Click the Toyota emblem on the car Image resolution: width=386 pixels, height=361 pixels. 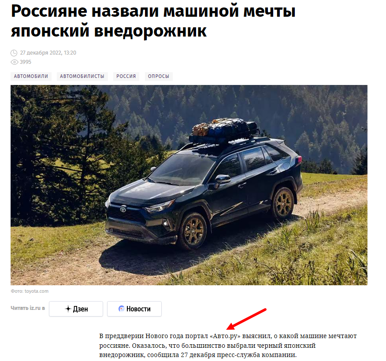click(123, 209)
